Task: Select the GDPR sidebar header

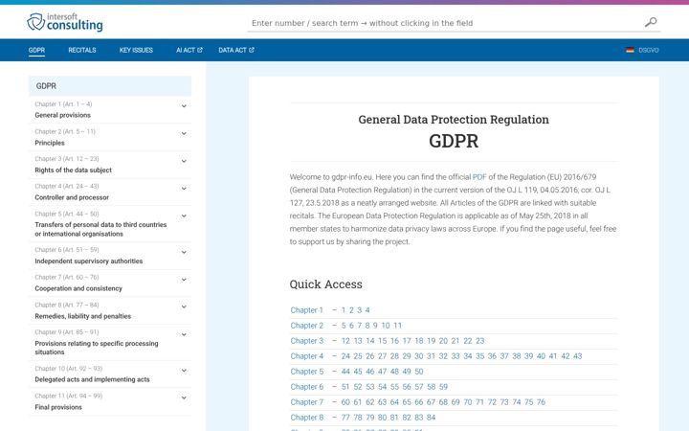Action: pos(110,86)
